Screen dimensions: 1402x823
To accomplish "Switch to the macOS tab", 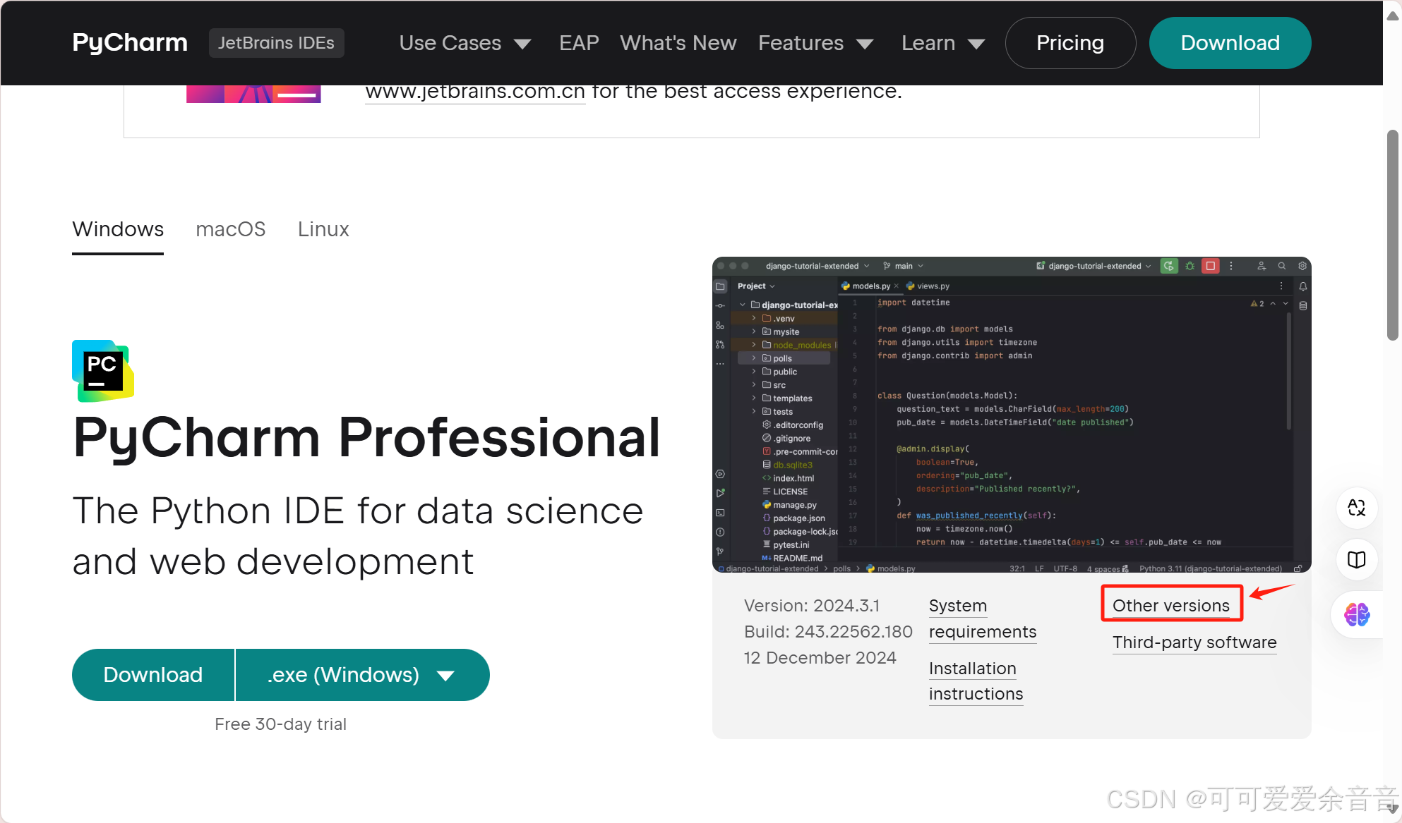I will 231,230.
